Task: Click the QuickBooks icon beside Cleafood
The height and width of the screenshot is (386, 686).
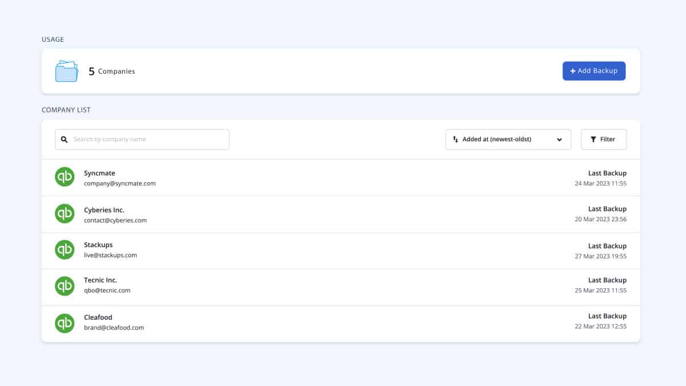Action: pos(65,323)
